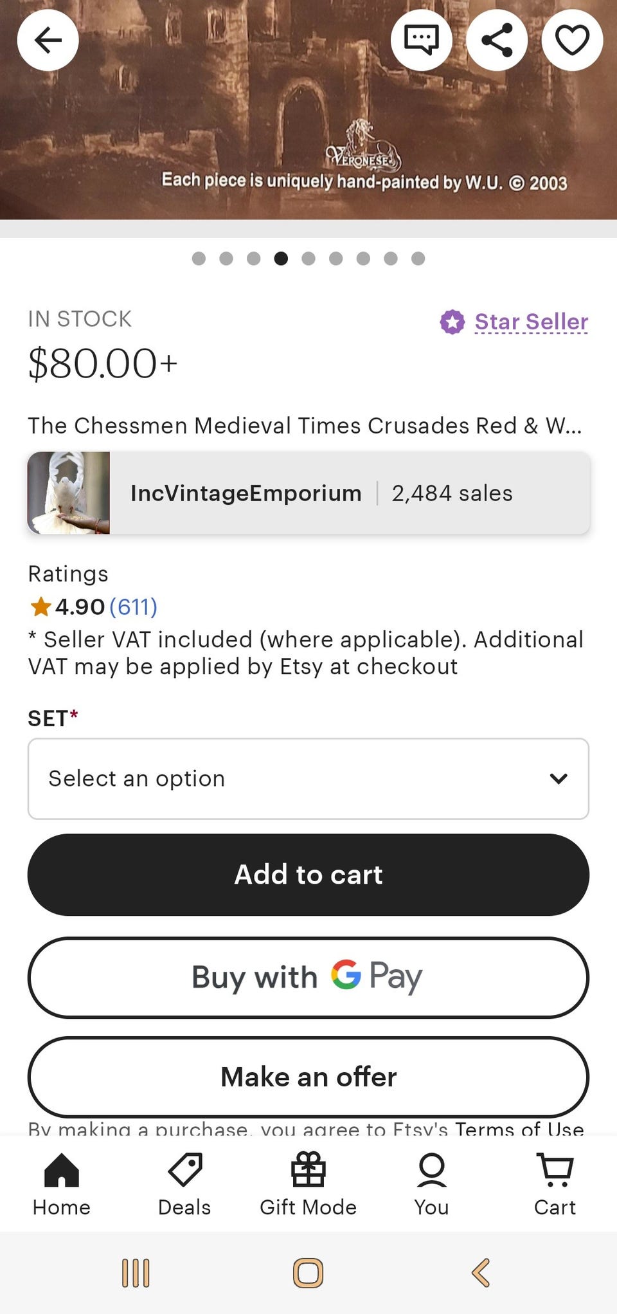
Task: Tap Buy with Google Pay
Action: click(308, 977)
